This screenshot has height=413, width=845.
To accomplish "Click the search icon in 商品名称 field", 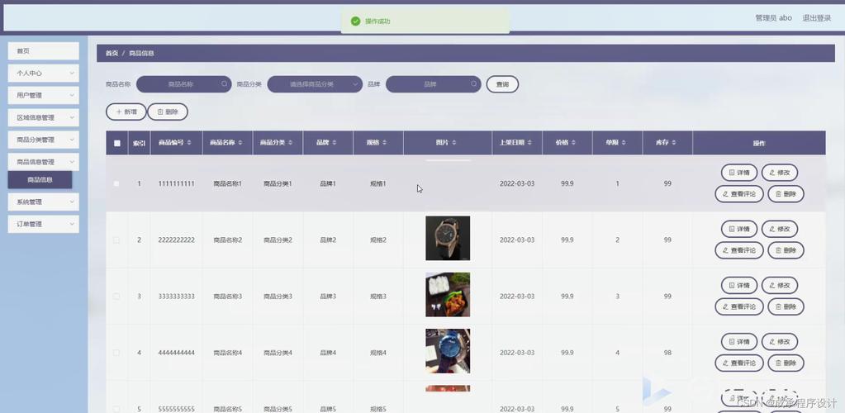I will click(224, 84).
